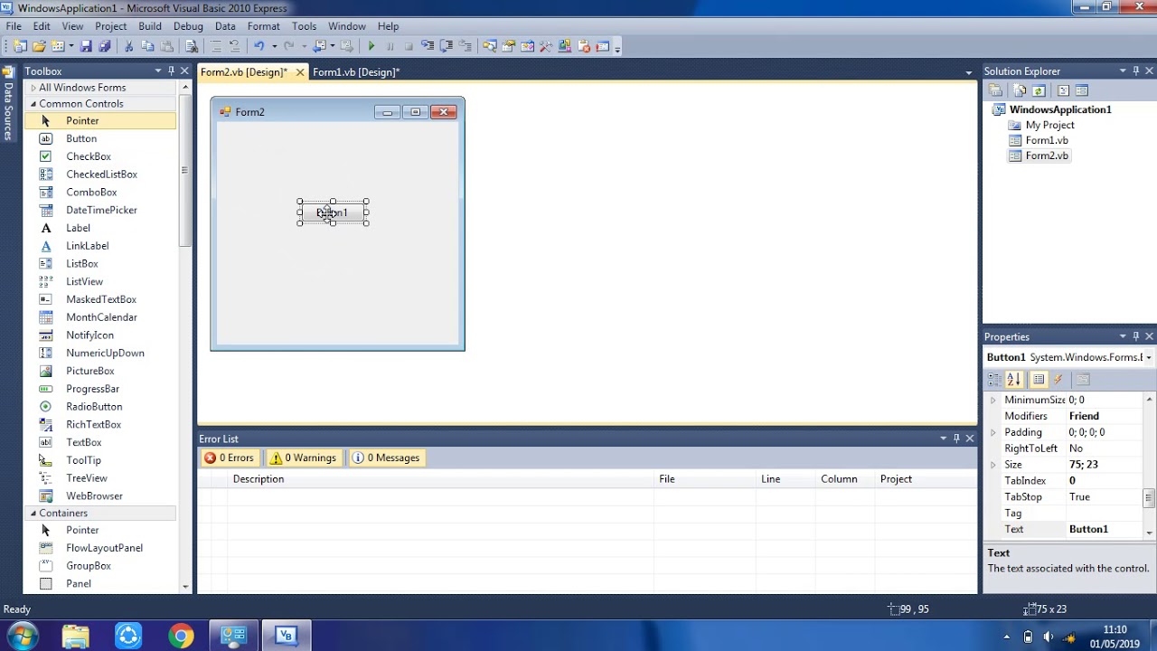Switch to the Form1.vb [Design] tab
Image resolution: width=1157 pixels, height=651 pixels.
point(356,72)
